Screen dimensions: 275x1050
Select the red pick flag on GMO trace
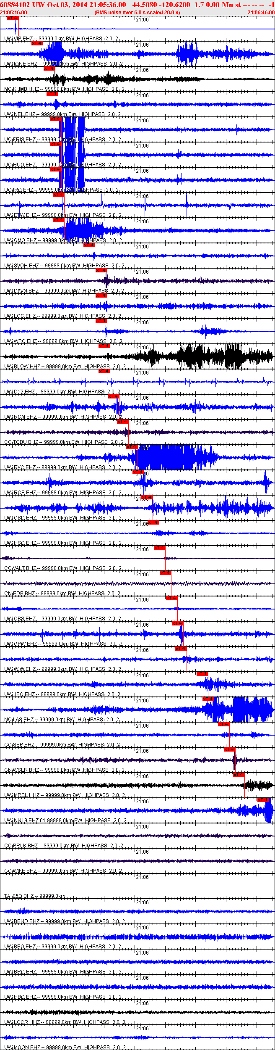pyautogui.click(x=59, y=220)
